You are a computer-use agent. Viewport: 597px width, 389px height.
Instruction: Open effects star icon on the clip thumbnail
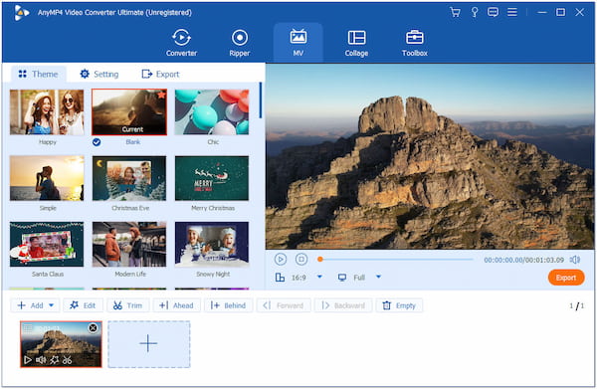pyautogui.click(x=54, y=360)
